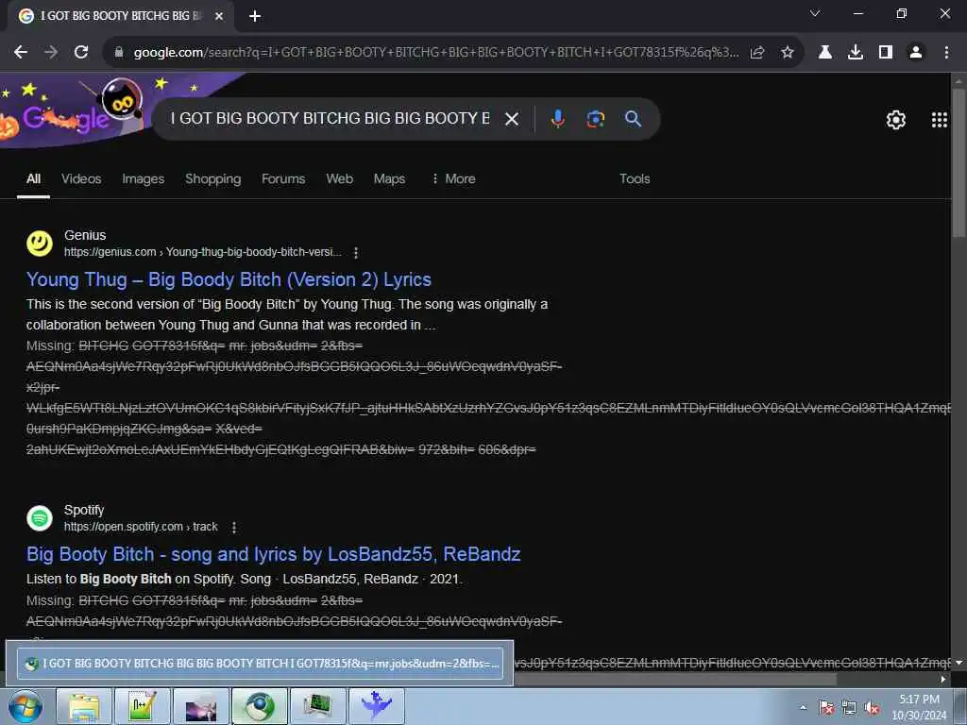Switch to Images results tab
Image resolution: width=967 pixels, height=725 pixels.
[144, 178]
